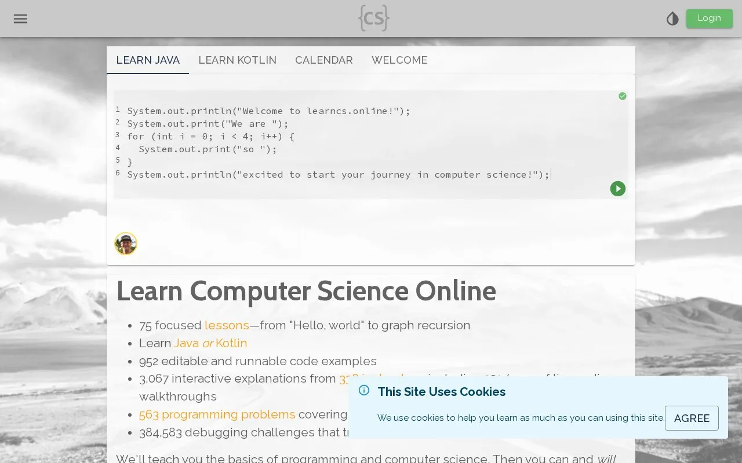
Task: Click the {cs} site logo
Action: pos(374,18)
